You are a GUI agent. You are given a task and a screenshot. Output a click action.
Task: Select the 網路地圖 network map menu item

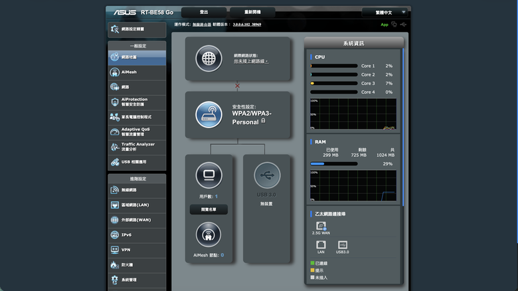point(137,57)
